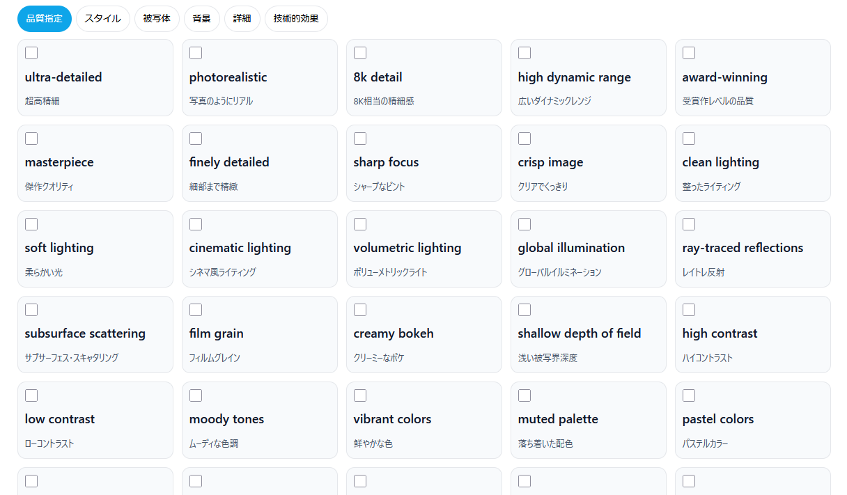The height and width of the screenshot is (495, 847).
Task: Go to the 詳細 tab
Action: click(x=242, y=19)
